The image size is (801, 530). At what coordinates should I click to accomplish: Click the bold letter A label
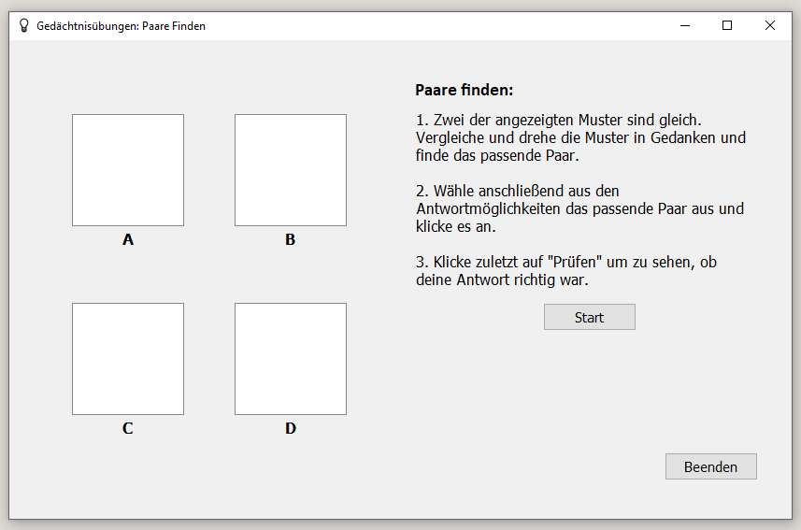point(128,239)
